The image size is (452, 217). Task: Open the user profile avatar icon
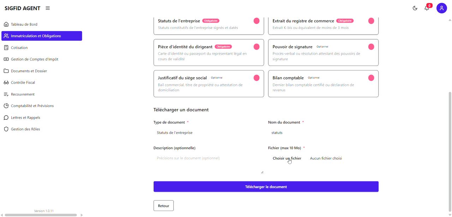442,8
